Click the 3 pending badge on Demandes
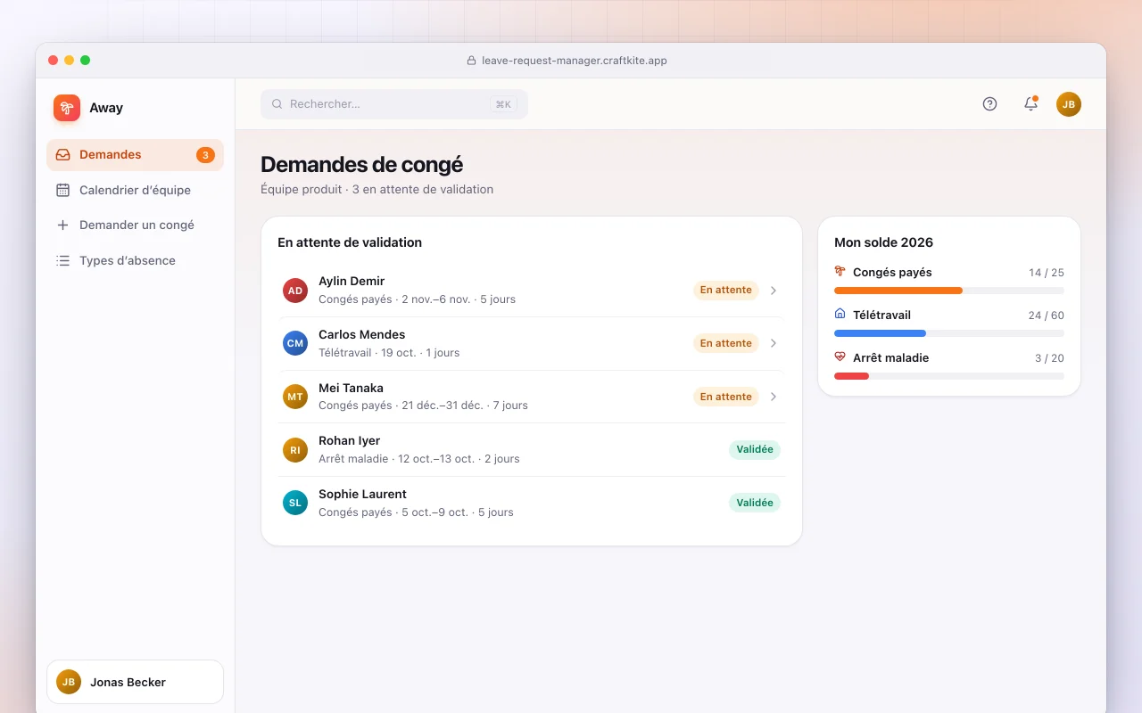 (205, 155)
